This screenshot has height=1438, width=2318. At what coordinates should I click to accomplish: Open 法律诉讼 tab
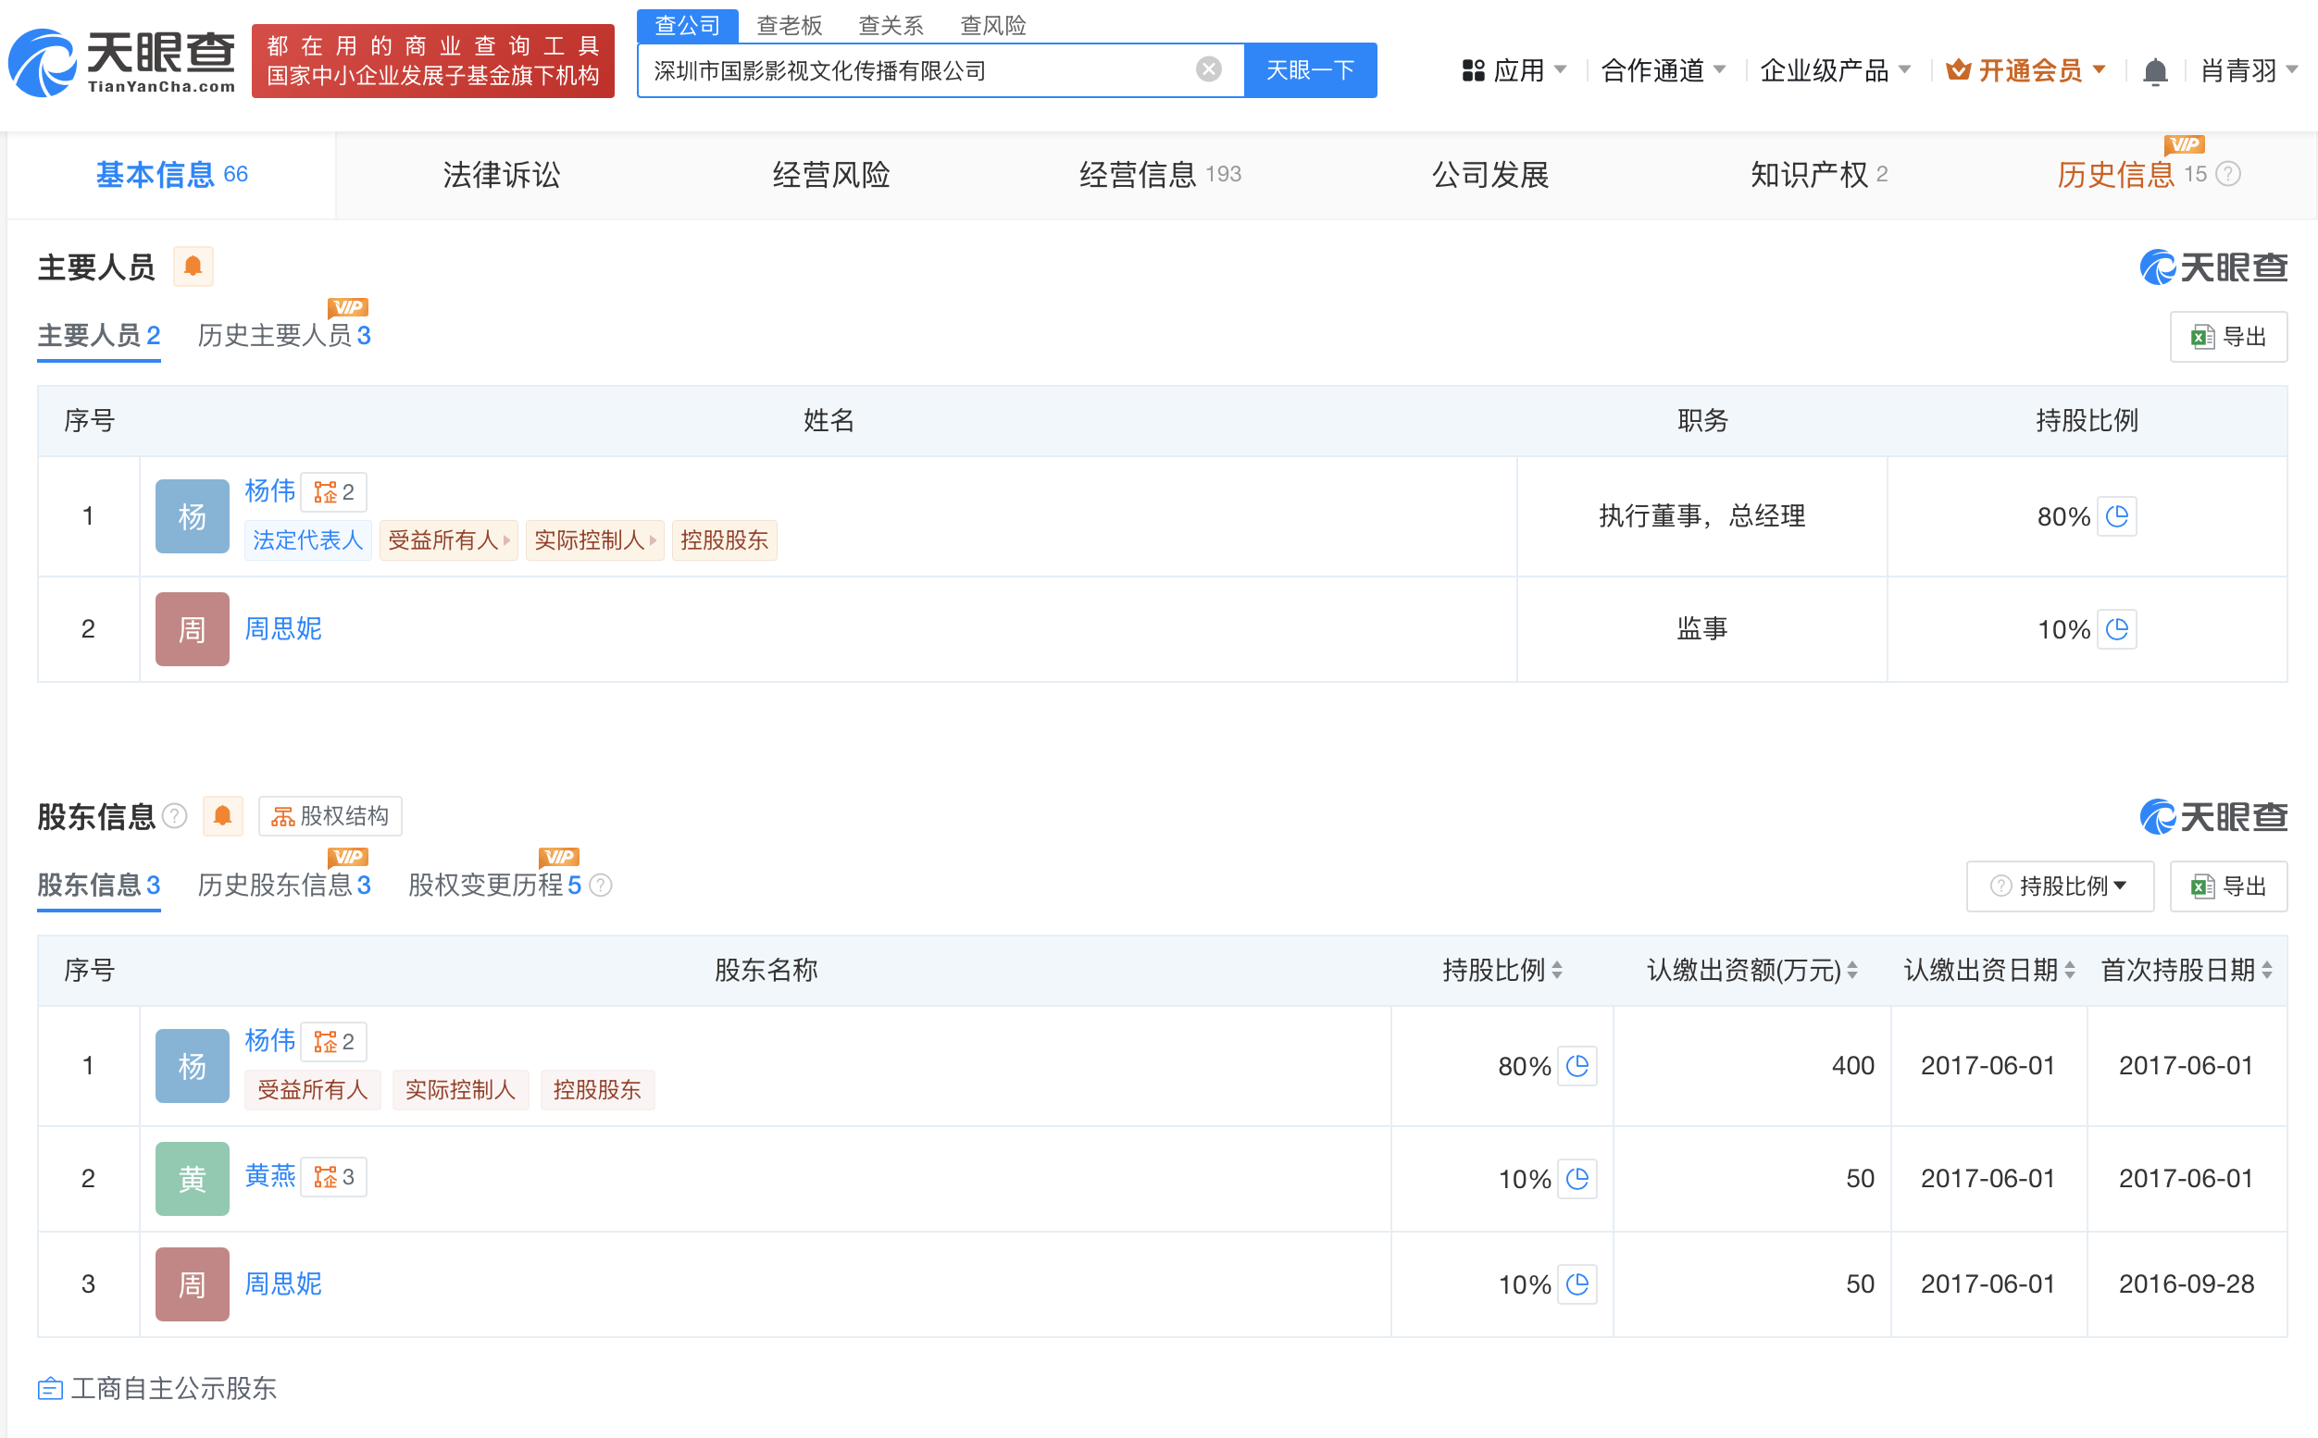coord(501,175)
